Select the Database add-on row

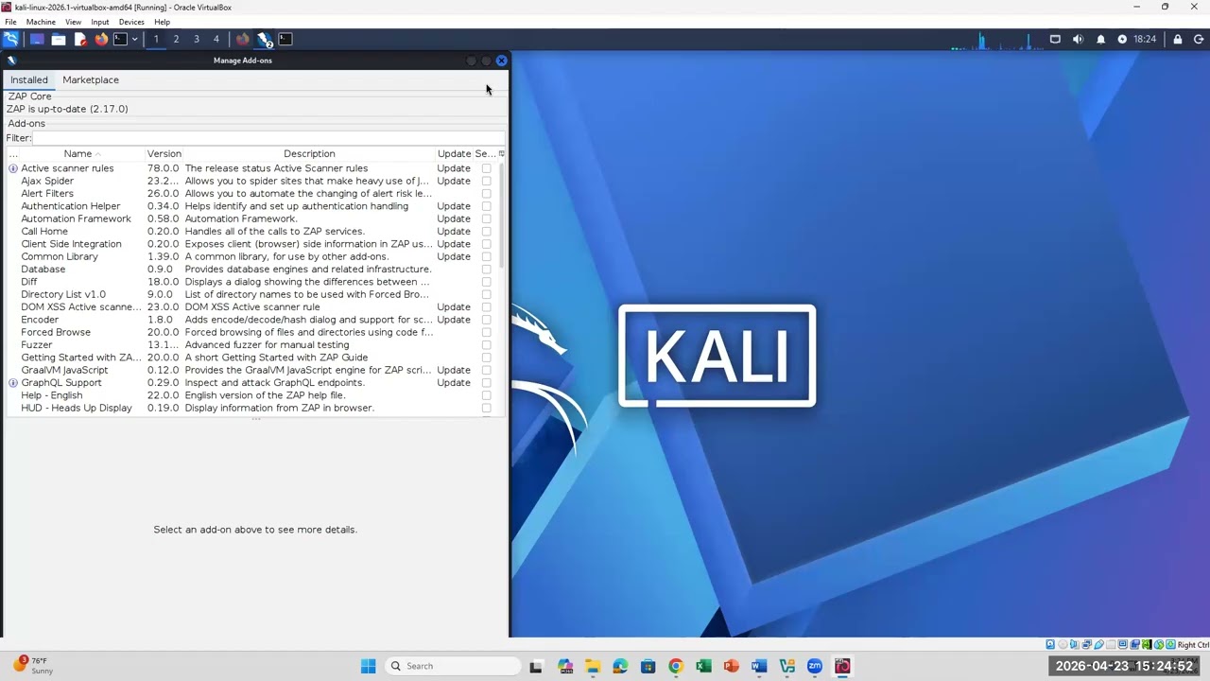coord(251,270)
